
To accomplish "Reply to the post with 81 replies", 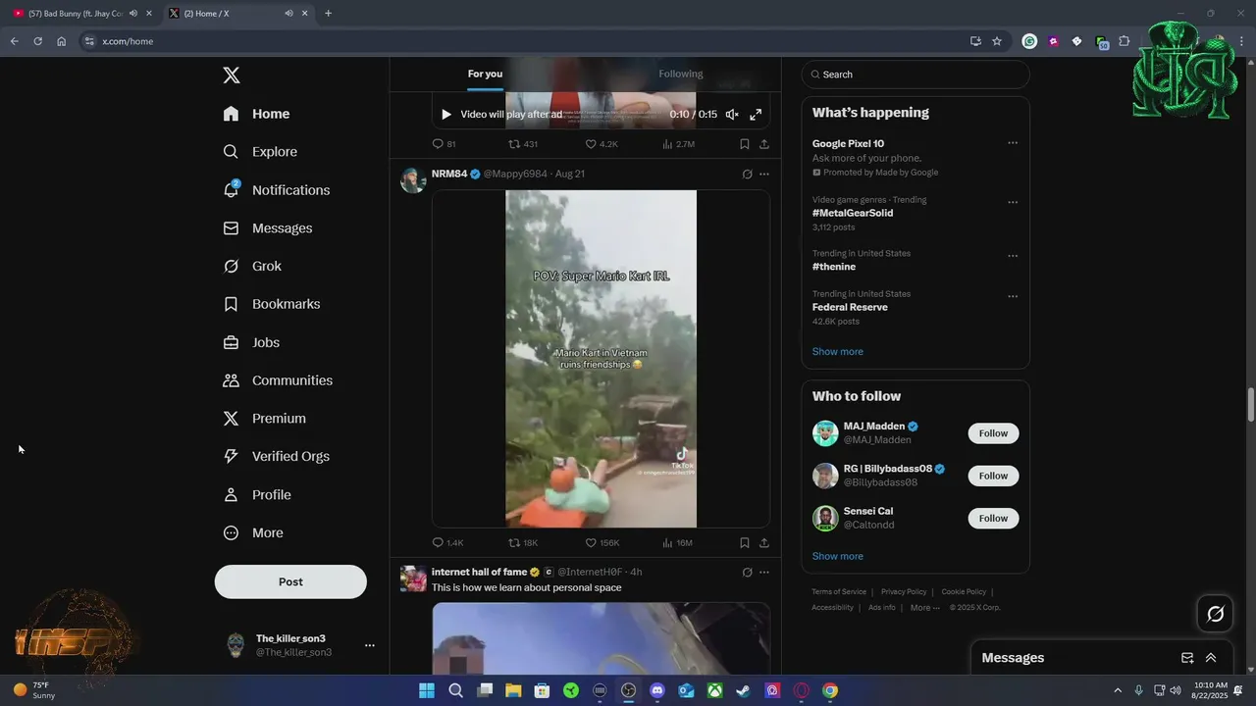I will tap(444, 144).
